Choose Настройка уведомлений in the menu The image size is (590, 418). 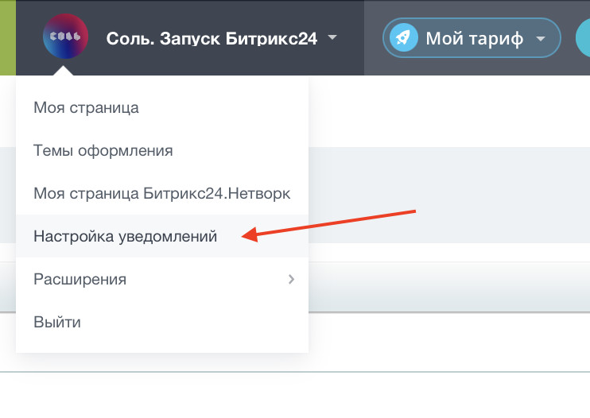click(162, 237)
